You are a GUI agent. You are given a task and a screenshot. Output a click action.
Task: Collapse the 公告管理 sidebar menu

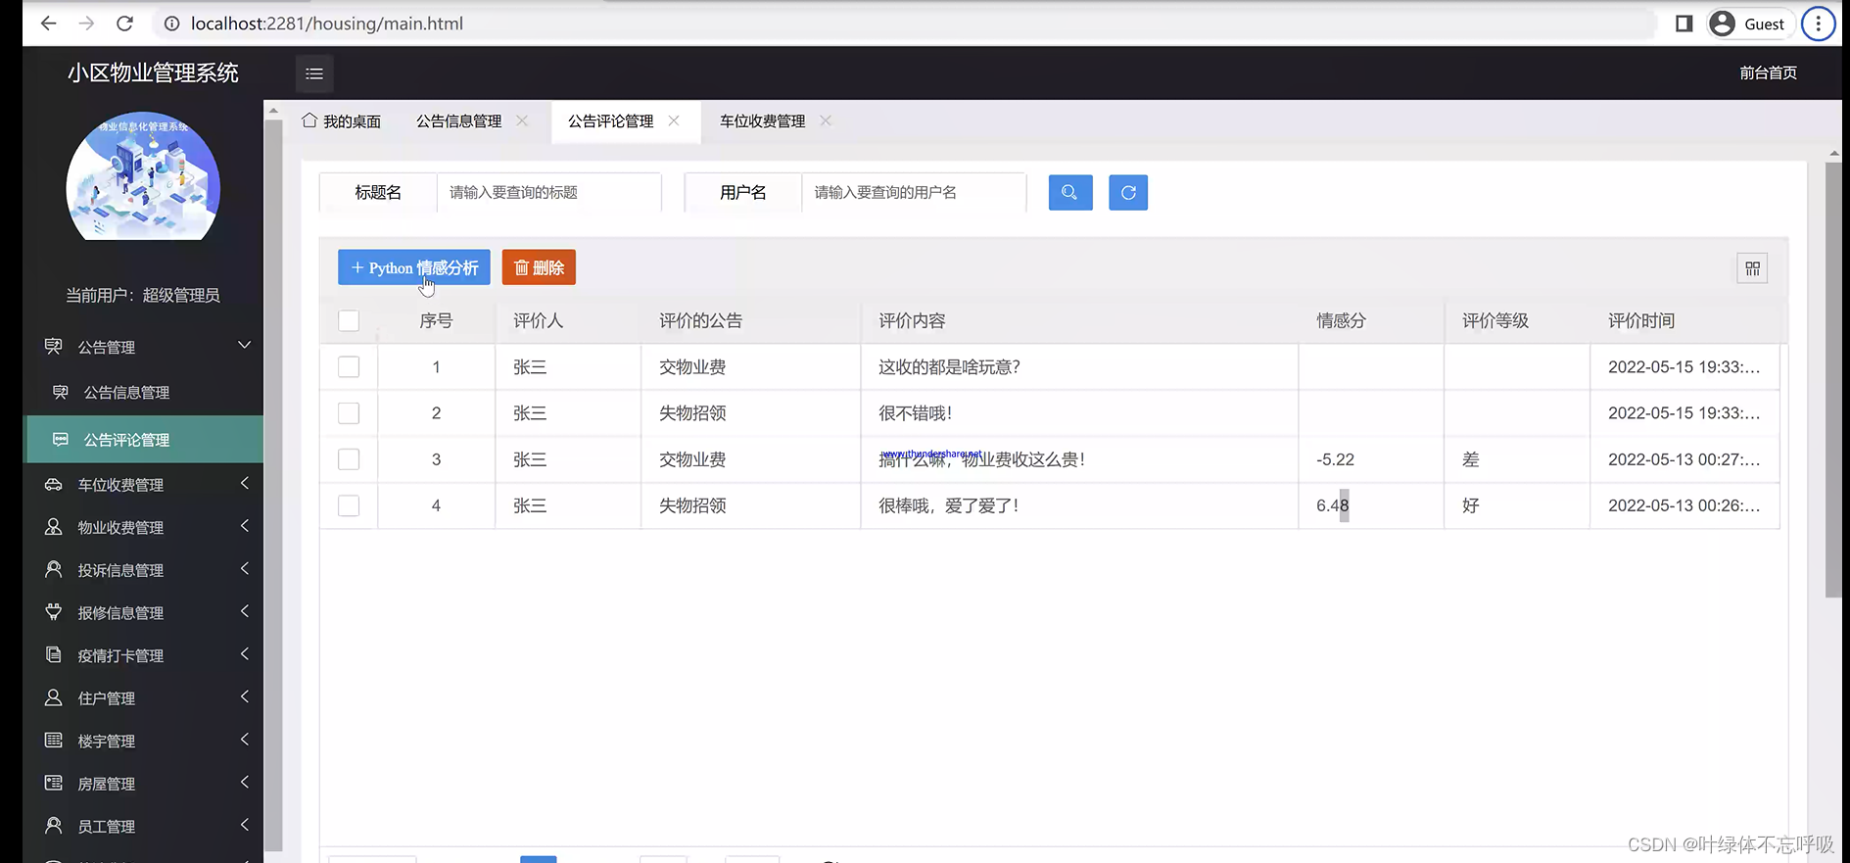tap(143, 347)
